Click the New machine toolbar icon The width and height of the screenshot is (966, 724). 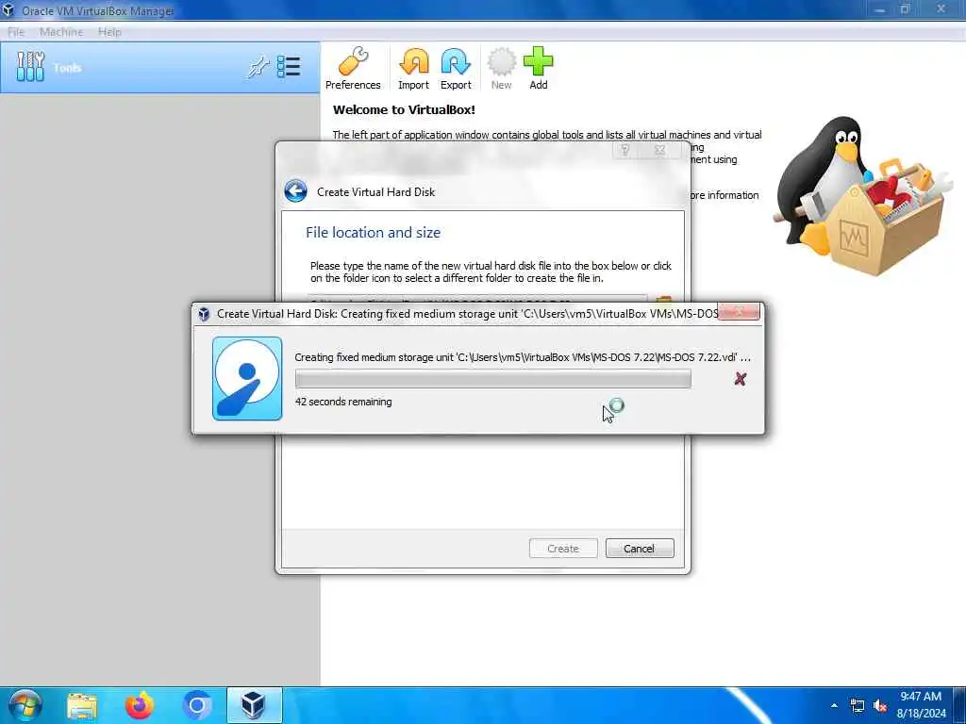tap(502, 69)
